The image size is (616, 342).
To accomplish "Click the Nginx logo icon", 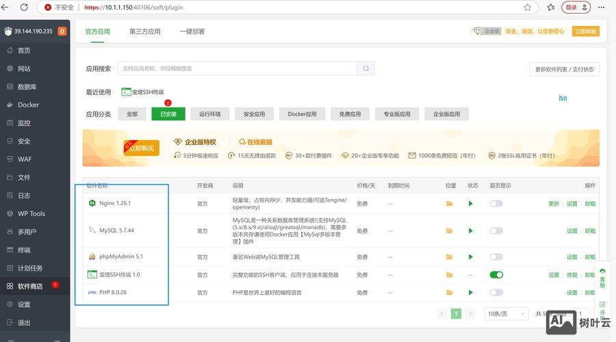I will (92, 203).
